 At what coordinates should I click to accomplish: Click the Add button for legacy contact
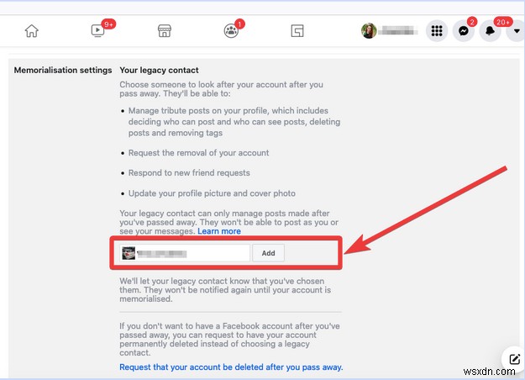pyautogui.click(x=268, y=253)
